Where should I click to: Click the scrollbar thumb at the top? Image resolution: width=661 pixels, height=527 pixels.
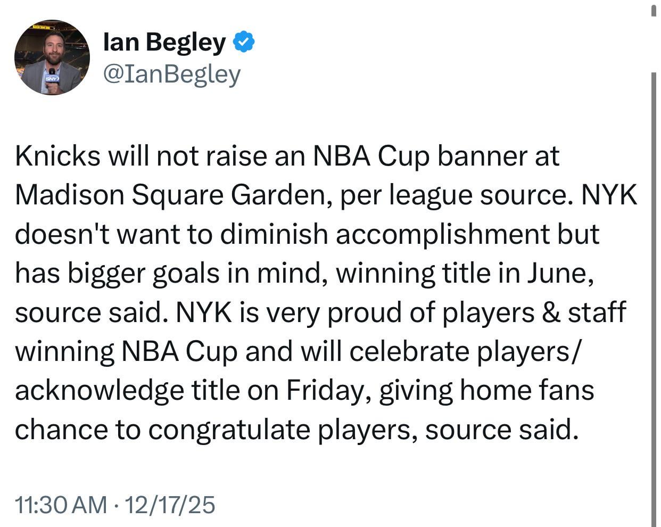tap(655, 11)
